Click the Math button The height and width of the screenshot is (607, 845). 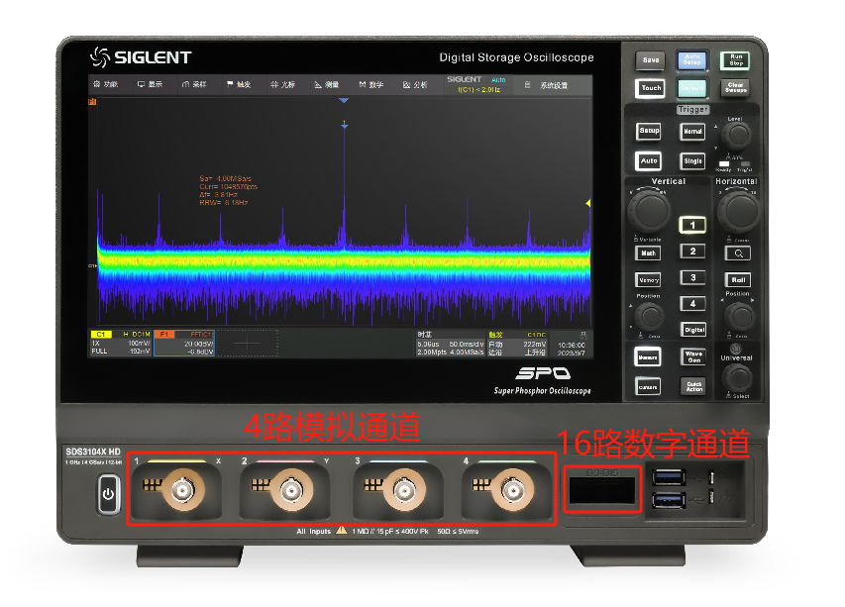pyautogui.click(x=648, y=253)
